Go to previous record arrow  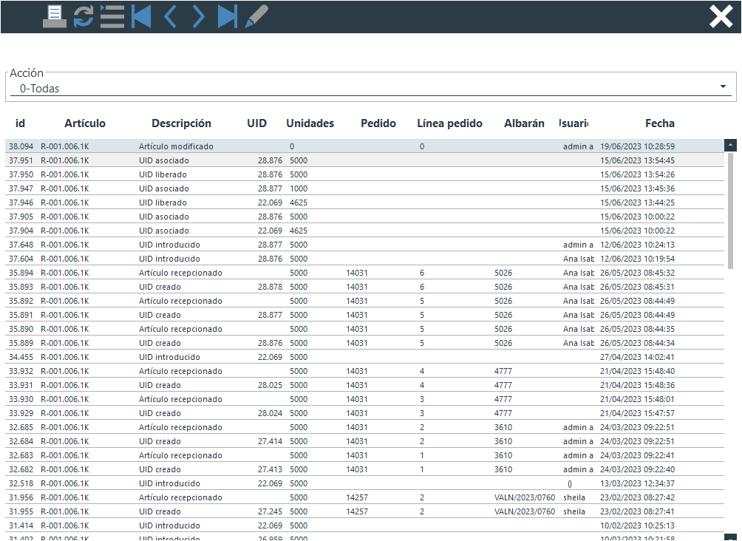170,16
